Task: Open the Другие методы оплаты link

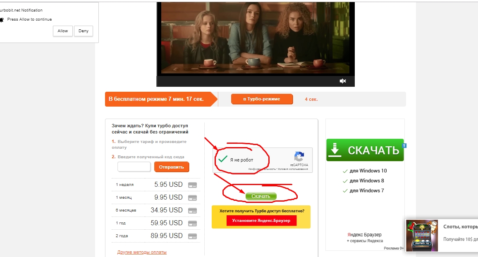Action: click(x=142, y=252)
